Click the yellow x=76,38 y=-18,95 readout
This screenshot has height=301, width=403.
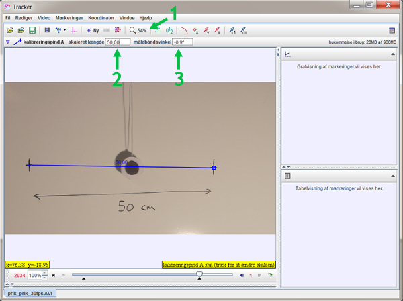pos(28,265)
